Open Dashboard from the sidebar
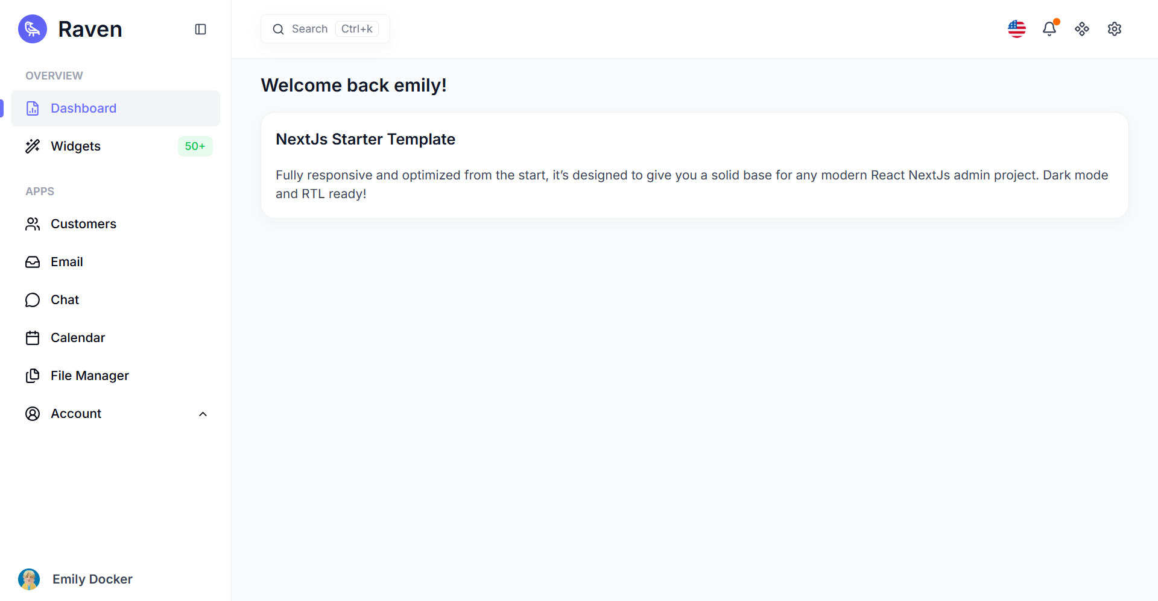Screen dimensions: 1158x601 [115, 108]
